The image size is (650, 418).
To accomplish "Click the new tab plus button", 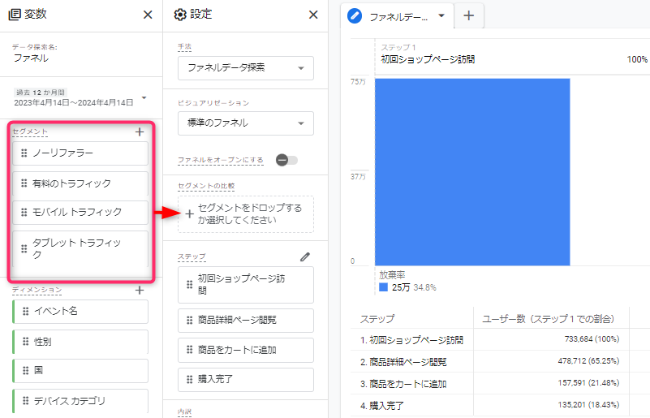I will (468, 15).
